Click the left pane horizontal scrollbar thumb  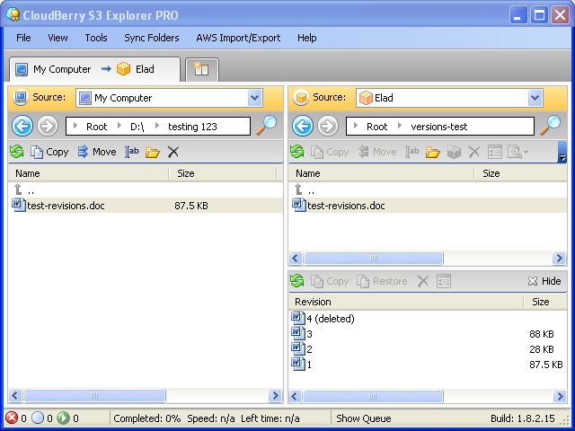(x=94, y=395)
